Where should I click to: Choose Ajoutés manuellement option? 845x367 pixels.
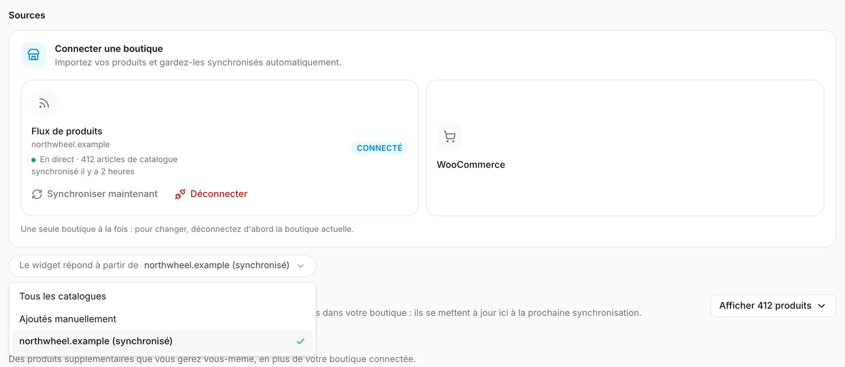(162, 319)
